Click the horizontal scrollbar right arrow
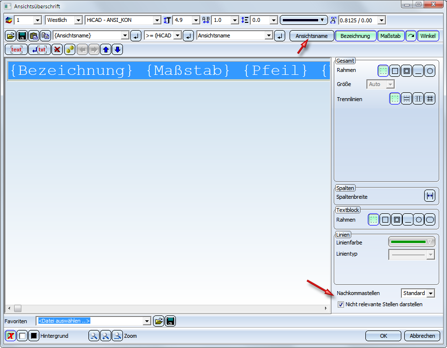 point(326,308)
